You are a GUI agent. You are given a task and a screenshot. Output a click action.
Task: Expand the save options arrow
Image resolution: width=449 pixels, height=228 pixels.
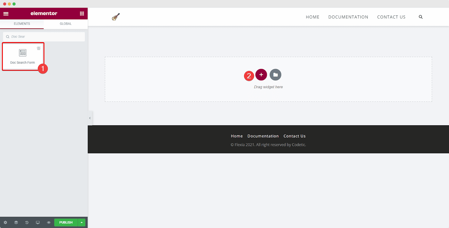82,222
